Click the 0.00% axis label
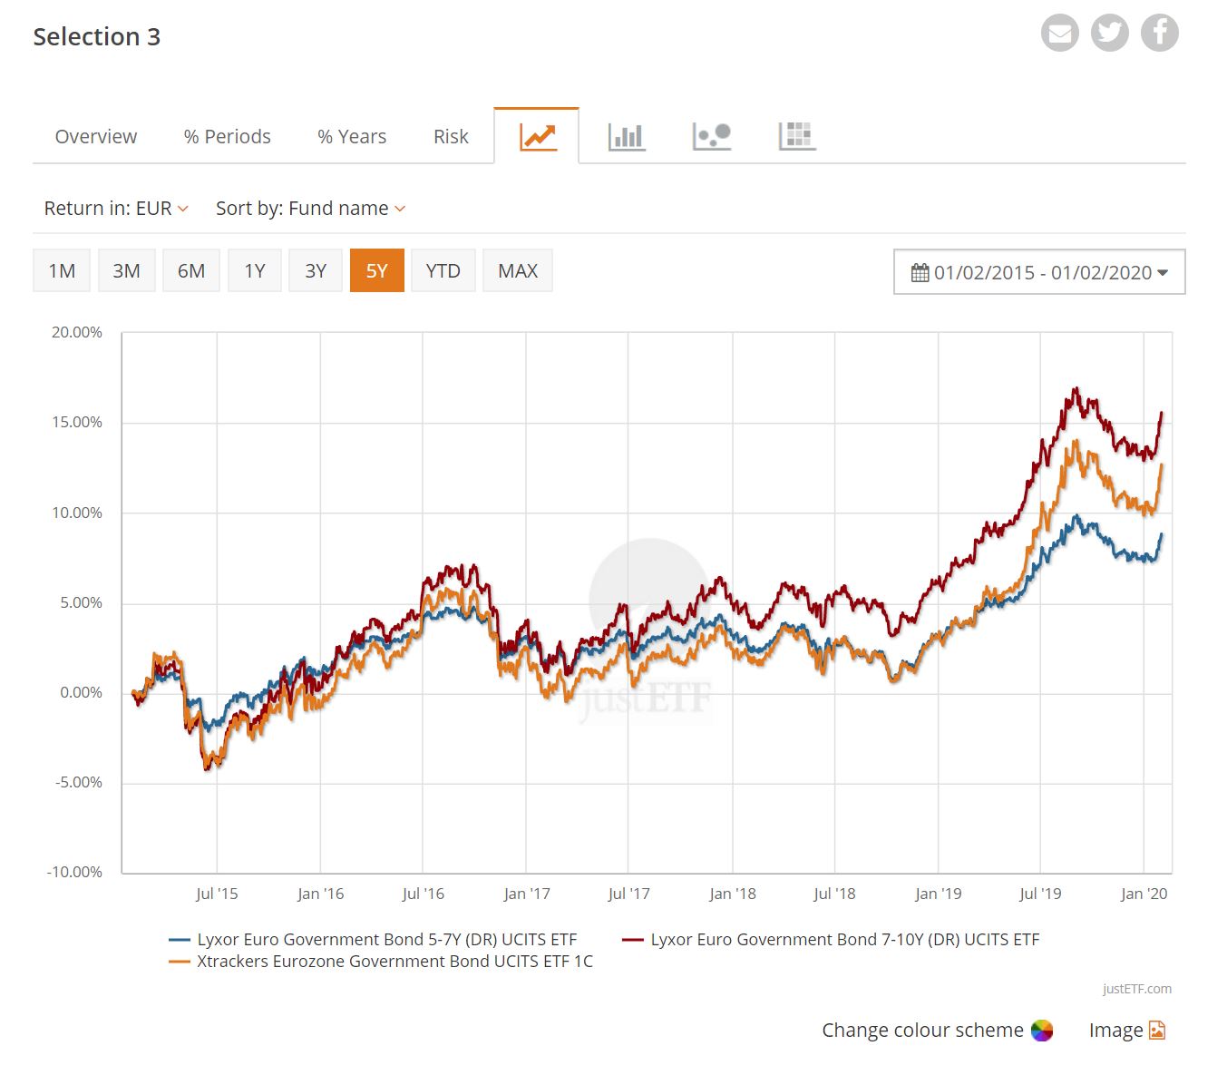The image size is (1227, 1075). [82, 692]
